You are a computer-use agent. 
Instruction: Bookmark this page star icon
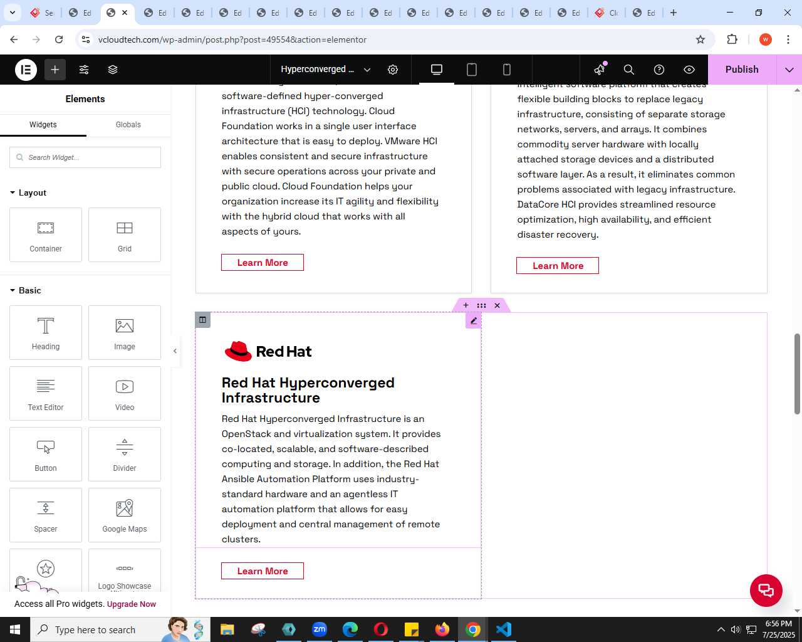(700, 39)
